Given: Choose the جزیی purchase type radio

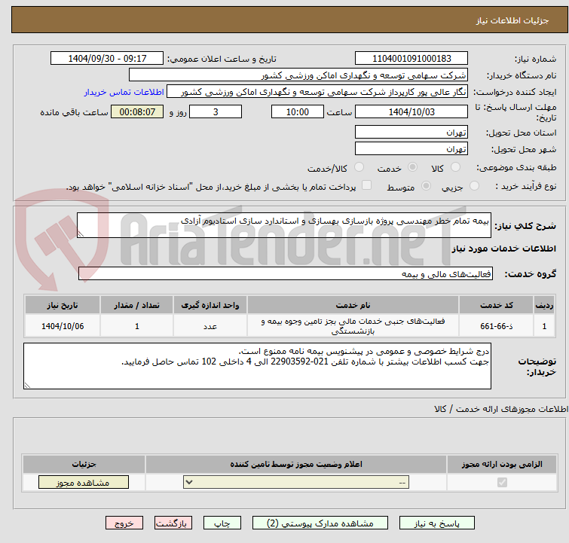Looking at the screenshot, I should tap(474, 186).
